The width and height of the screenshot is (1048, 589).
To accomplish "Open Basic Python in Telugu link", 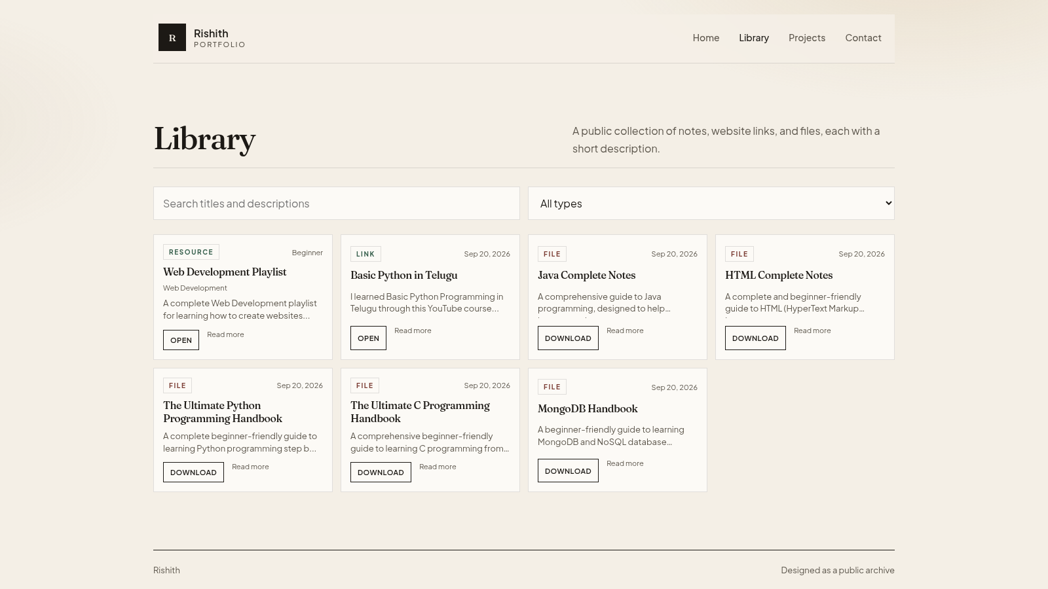I will (x=368, y=338).
